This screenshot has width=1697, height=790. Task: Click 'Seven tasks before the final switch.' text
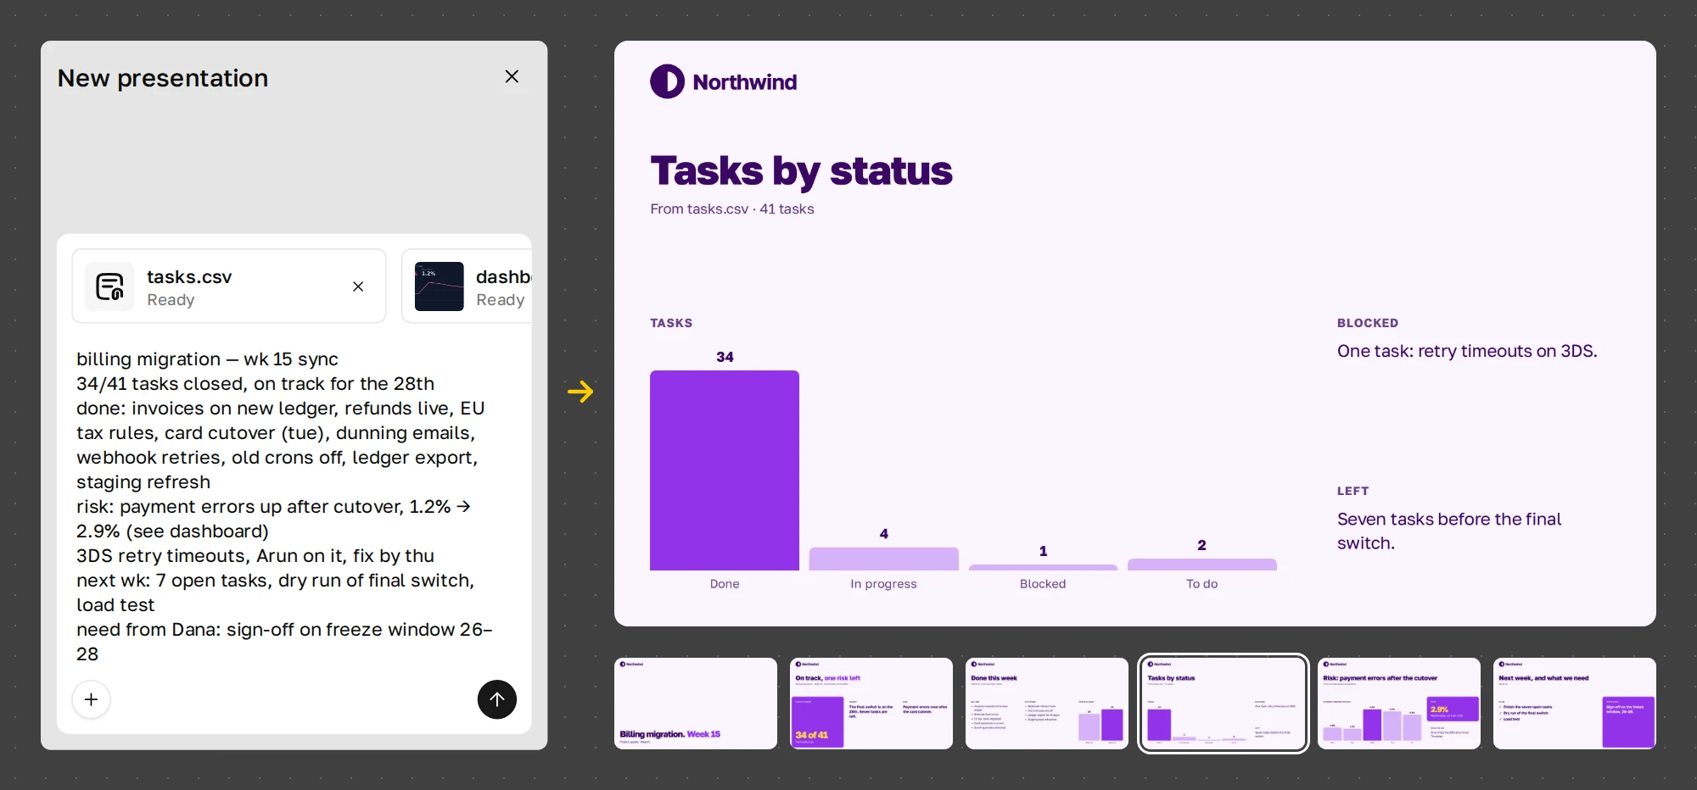[1449, 531]
